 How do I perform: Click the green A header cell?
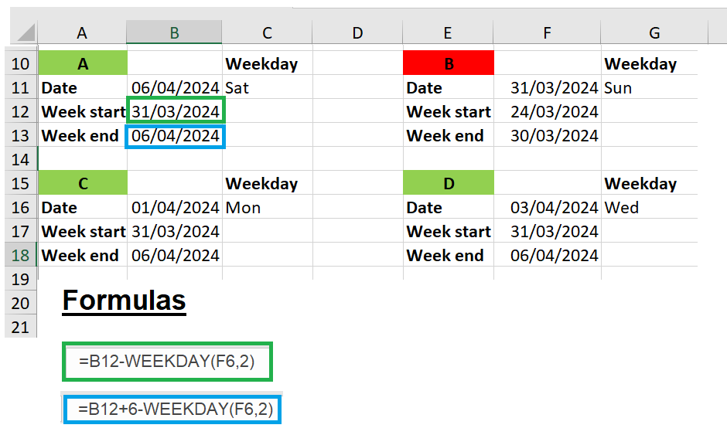click(x=83, y=63)
